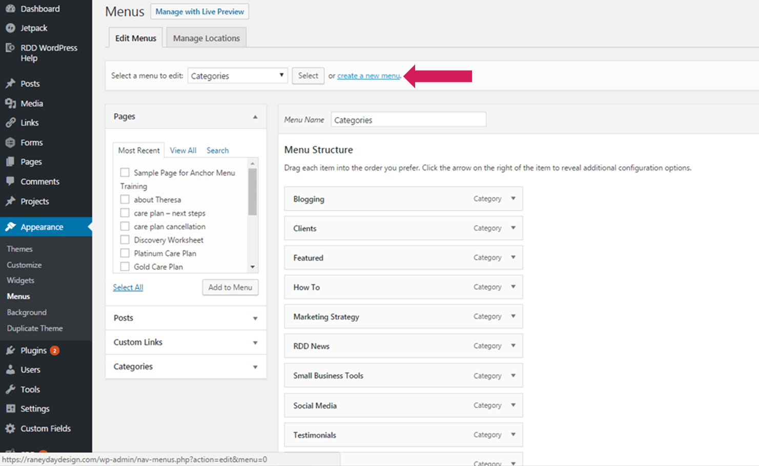Click Manage with Live Preview button
This screenshot has width=759, height=466.
[x=200, y=11]
